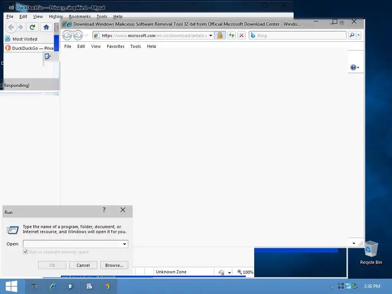This screenshot has height=294, width=392.
Task: Open the Windows Start button
Action: coord(11,286)
